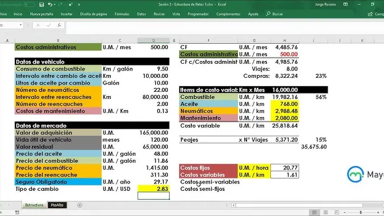Click the zoom slider handle
Screen dimensions: 384x216
(x=360, y=212)
